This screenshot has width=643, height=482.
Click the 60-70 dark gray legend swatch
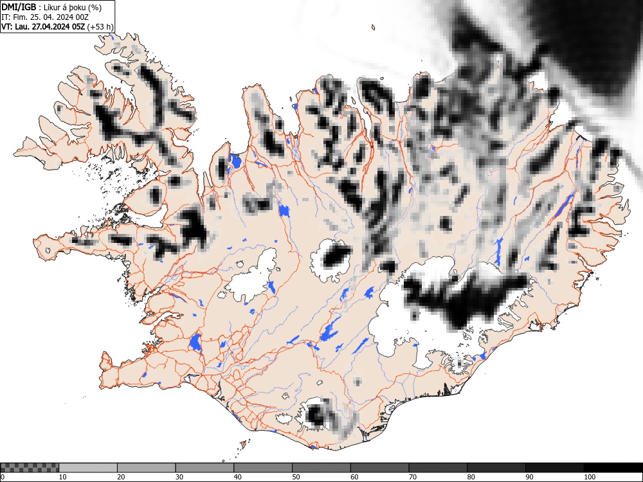coord(379,468)
